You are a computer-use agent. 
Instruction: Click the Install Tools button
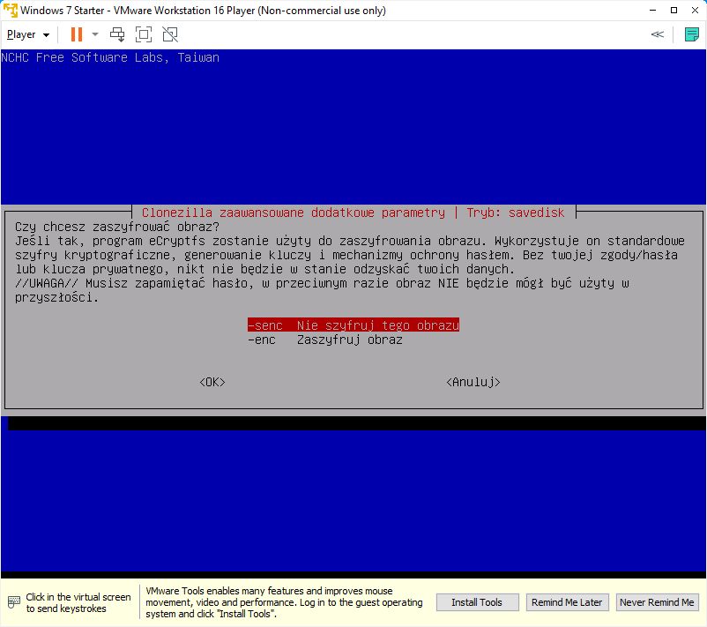click(x=476, y=602)
